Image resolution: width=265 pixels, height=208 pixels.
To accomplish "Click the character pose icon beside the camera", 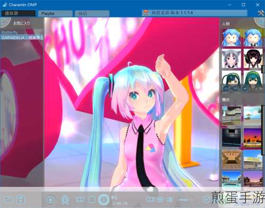I will coord(65,200).
